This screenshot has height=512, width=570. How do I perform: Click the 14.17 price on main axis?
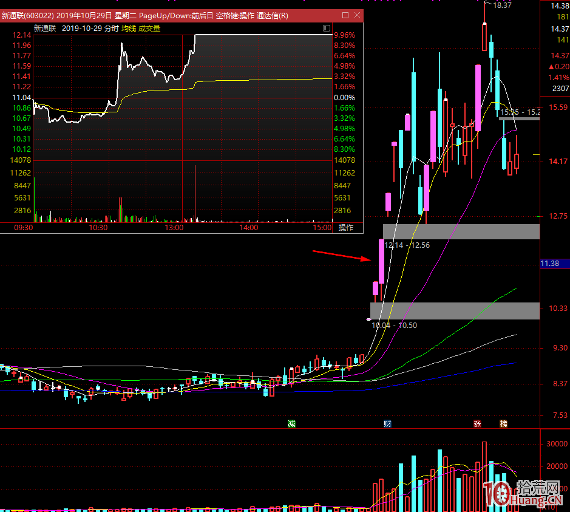[x=558, y=161]
